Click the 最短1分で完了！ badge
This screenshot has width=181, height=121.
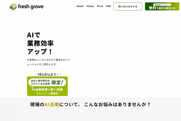click(x=162, y=5)
